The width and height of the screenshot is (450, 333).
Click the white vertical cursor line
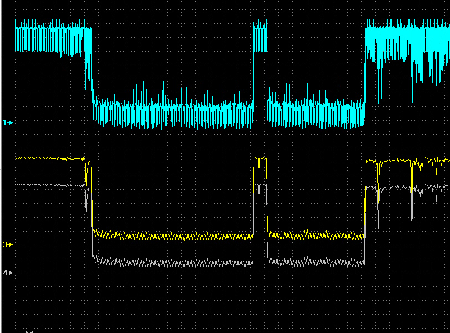pos(29,172)
